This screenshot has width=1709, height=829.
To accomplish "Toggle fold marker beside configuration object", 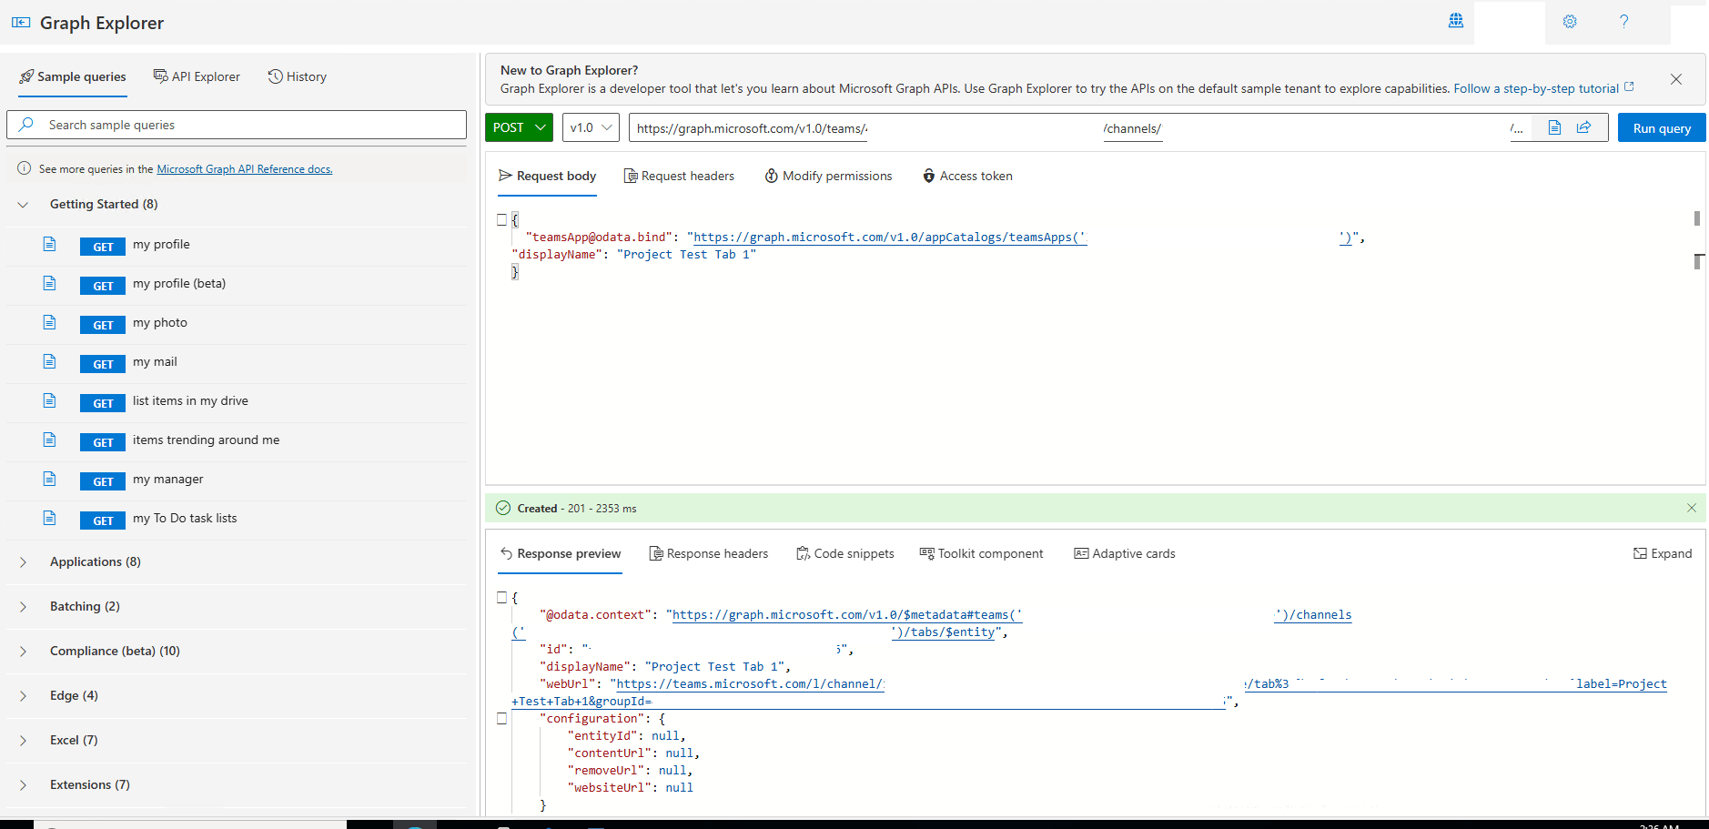I will pos(501,718).
